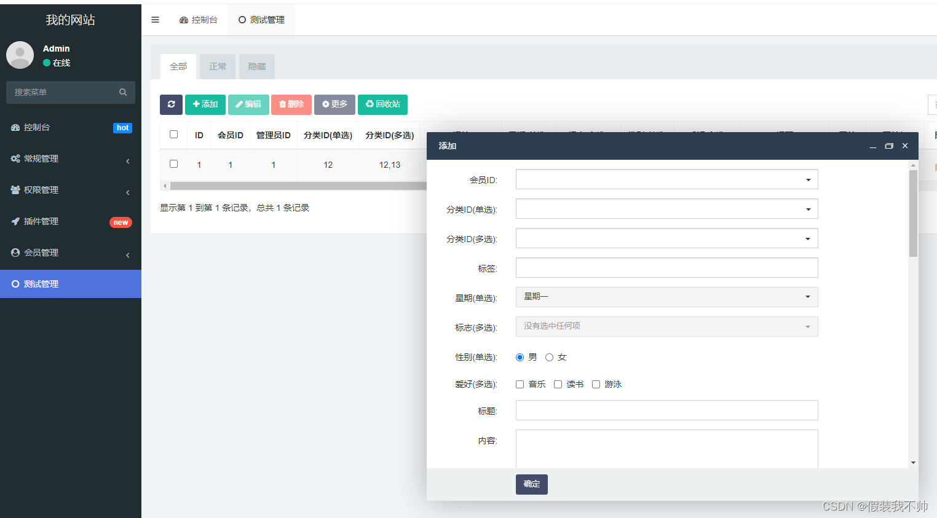Open the 标志(多选) dropdown

666,326
